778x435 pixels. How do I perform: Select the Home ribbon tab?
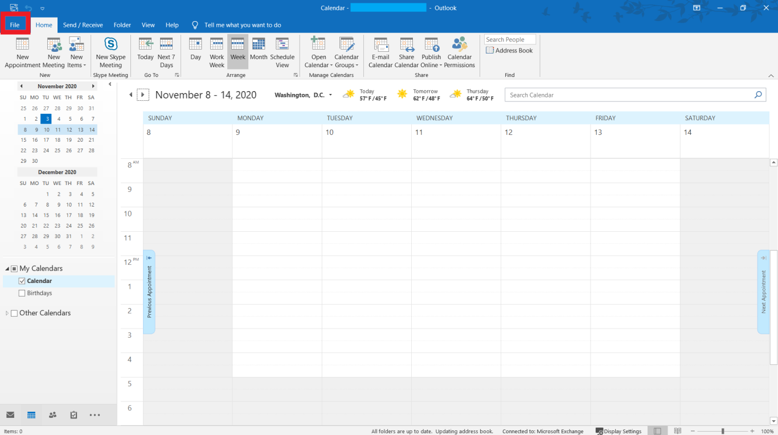(x=44, y=25)
